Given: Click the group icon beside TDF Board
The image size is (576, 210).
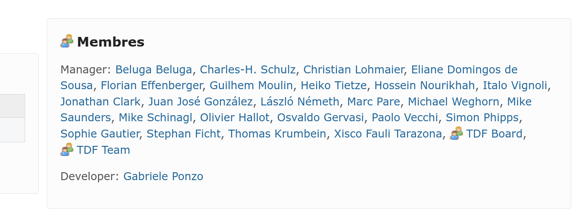Looking at the screenshot, I should pos(456,134).
